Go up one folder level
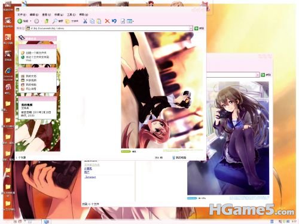The image size is (299, 224). (47, 21)
